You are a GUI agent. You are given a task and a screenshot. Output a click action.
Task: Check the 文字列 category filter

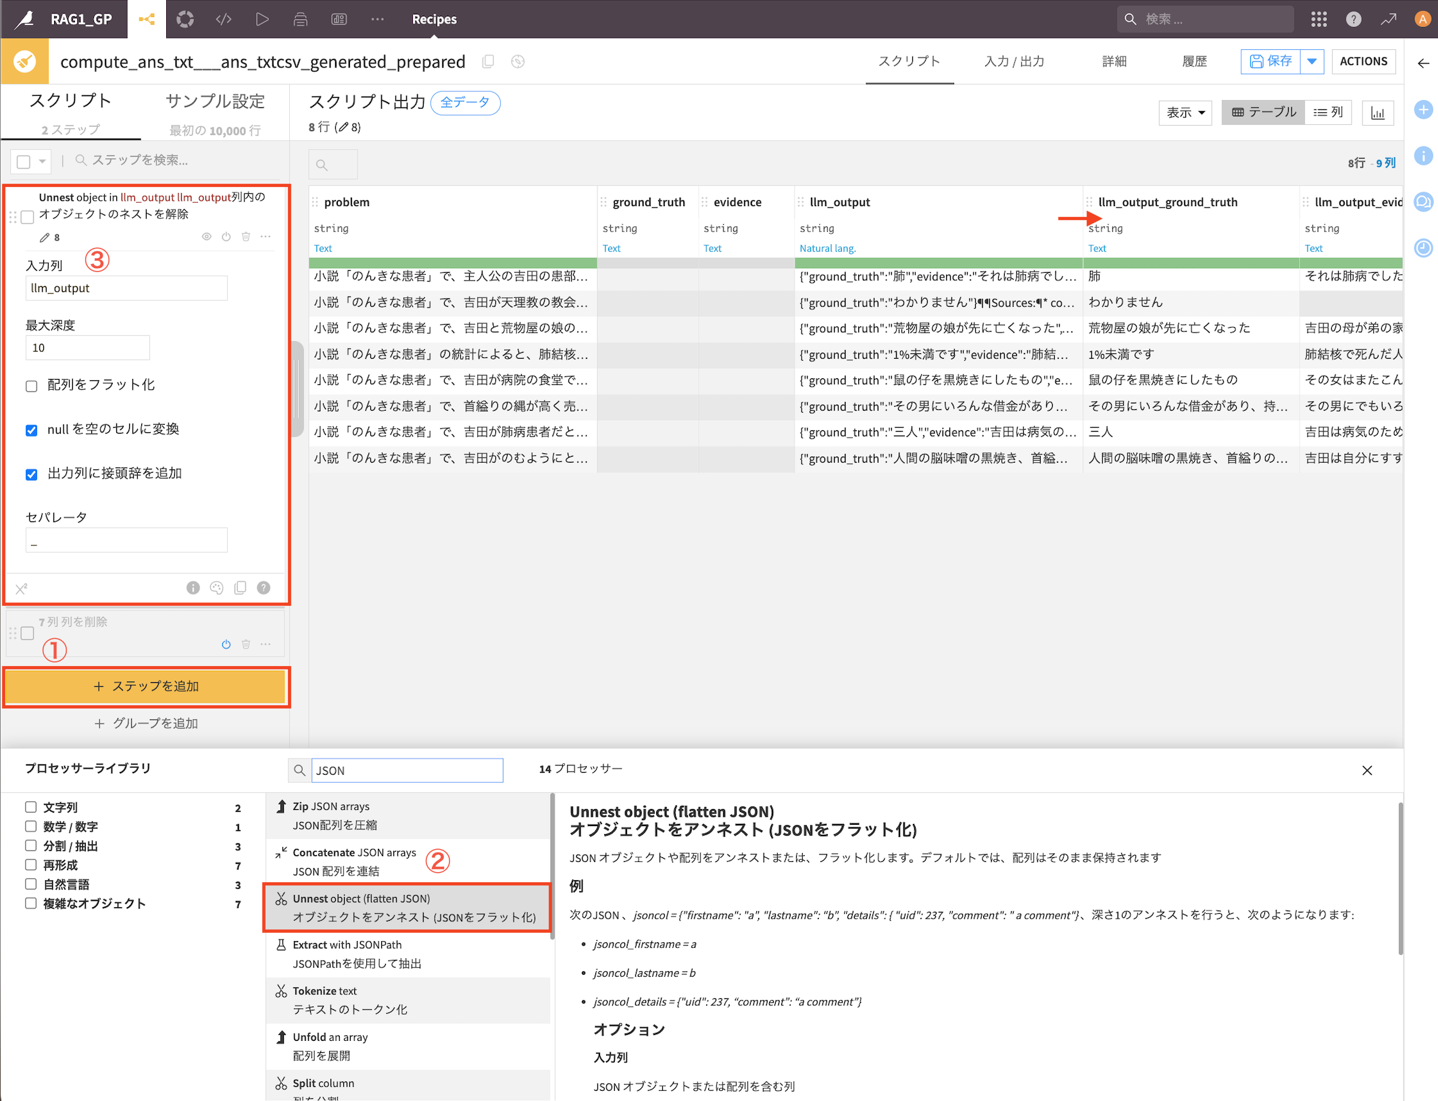pos(31,806)
